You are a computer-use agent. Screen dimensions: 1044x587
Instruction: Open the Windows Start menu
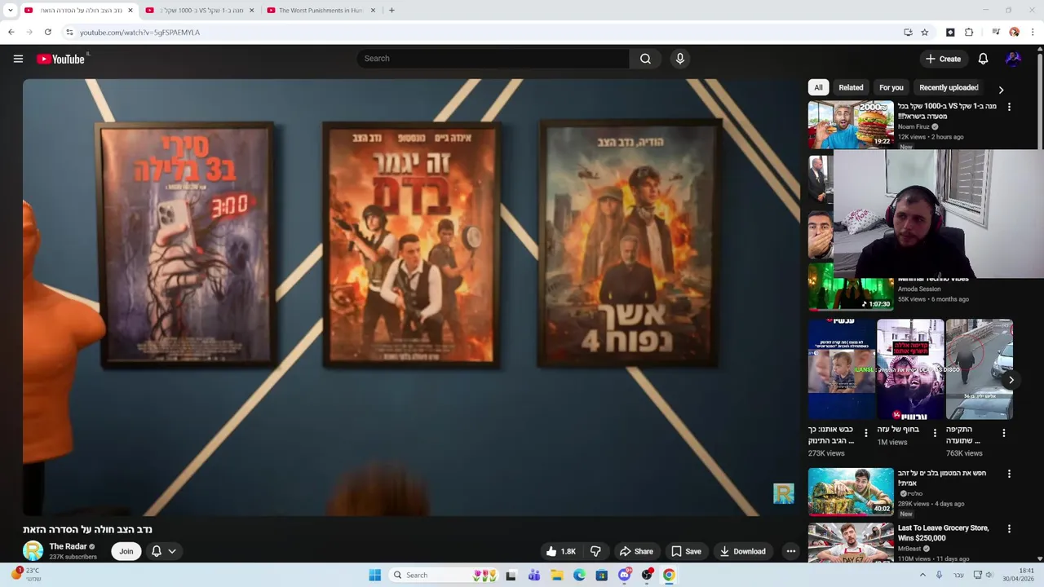point(374,575)
